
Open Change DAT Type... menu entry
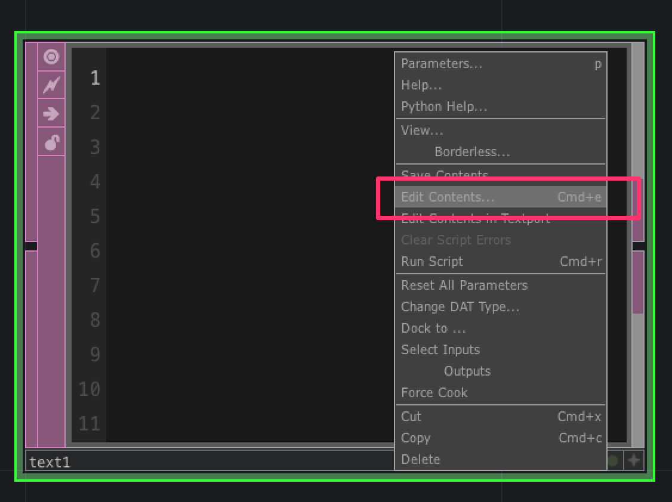coord(500,307)
